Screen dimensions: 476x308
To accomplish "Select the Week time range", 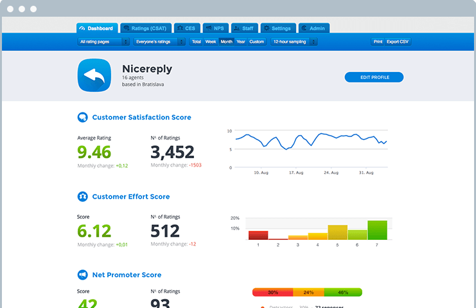I will [x=211, y=42].
